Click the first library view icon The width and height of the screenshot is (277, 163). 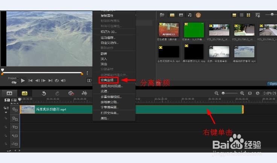point(234,15)
